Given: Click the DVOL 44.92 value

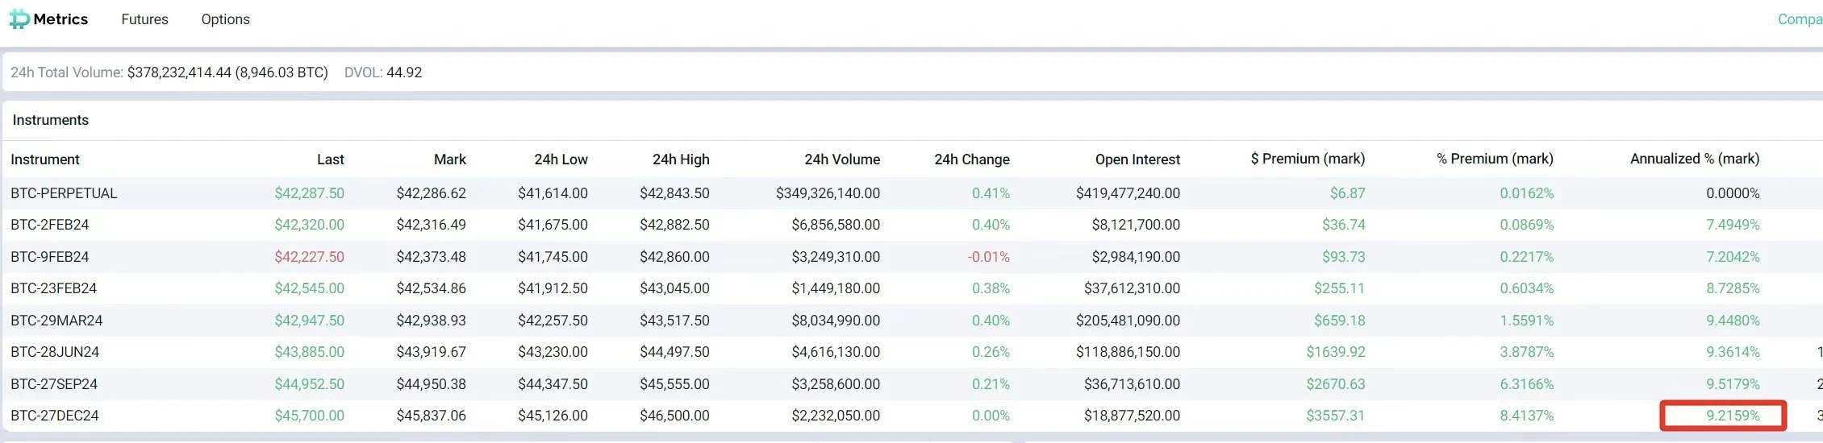Looking at the screenshot, I should (x=403, y=72).
